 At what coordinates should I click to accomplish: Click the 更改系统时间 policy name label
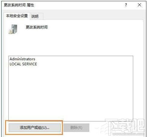37,27
